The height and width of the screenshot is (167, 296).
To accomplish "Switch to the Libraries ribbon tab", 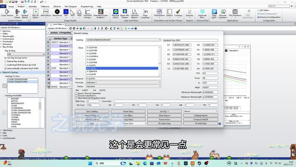I will click(x=57, y=7).
